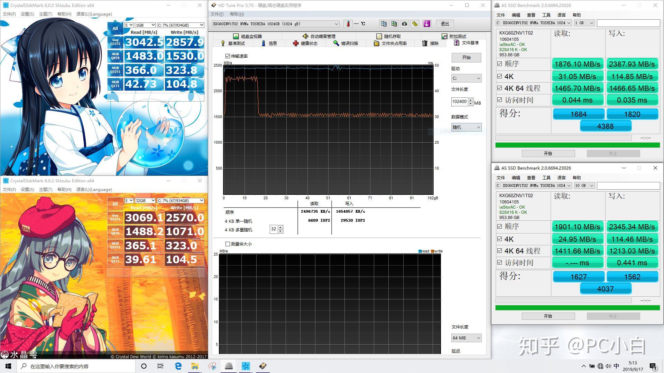Image resolution: width=664 pixels, height=373 pixels.
Task: Click the green progress bar in top AS SSD
Action: [x=577, y=145]
